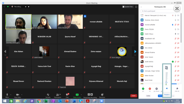This screenshot has width=184, height=104.
Task: Enter full screen mode icon
Action: tap(136, 7)
